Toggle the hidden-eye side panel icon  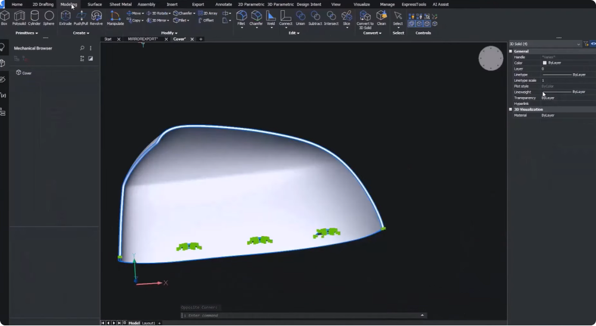point(3,79)
